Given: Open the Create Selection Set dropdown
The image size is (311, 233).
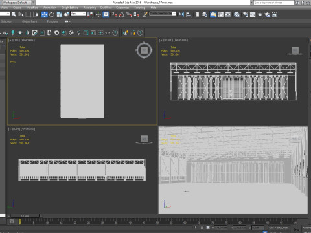Looking at the screenshot, I should tap(163, 14).
